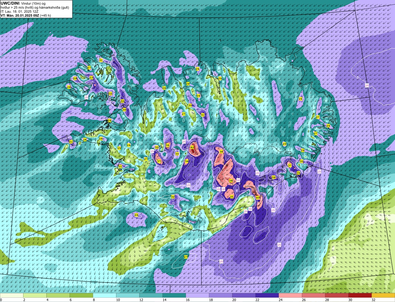
Task: Select the 18–20 m/s purple legend swatch
Action: click(x=221, y=295)
